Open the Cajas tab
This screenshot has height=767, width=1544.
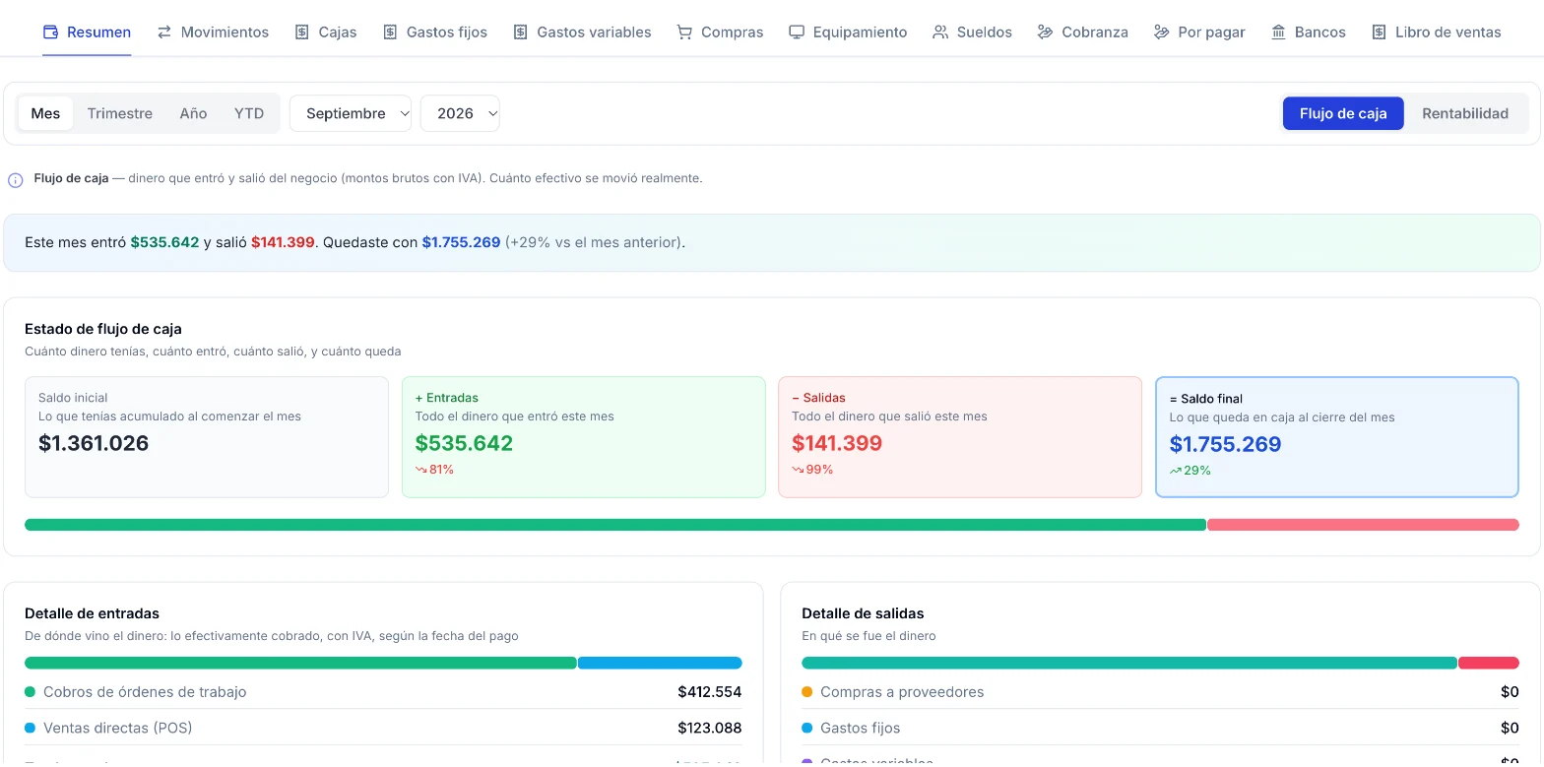pyautogui.click(x=326, y=32)
